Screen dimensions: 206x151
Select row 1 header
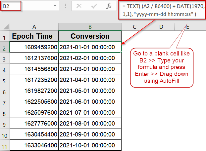5,37
